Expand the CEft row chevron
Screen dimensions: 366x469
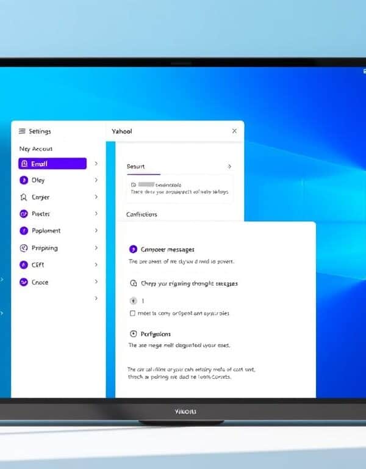[x=96, y=264]
